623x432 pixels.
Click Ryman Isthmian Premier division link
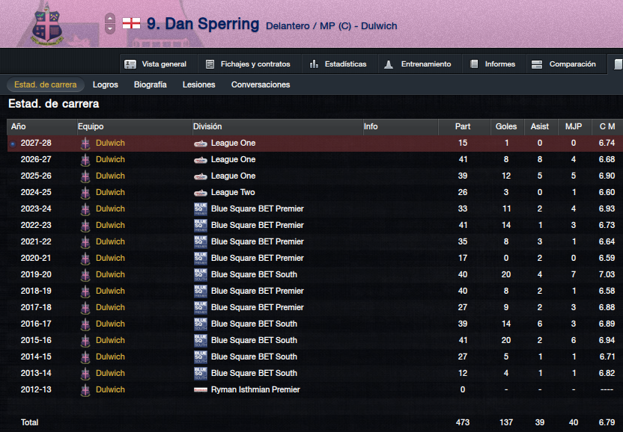tap(255, 389)
